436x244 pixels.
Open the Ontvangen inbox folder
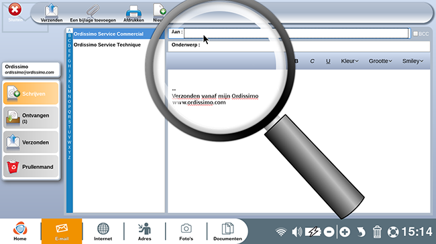pyautogui.click(x=31, y=118)
